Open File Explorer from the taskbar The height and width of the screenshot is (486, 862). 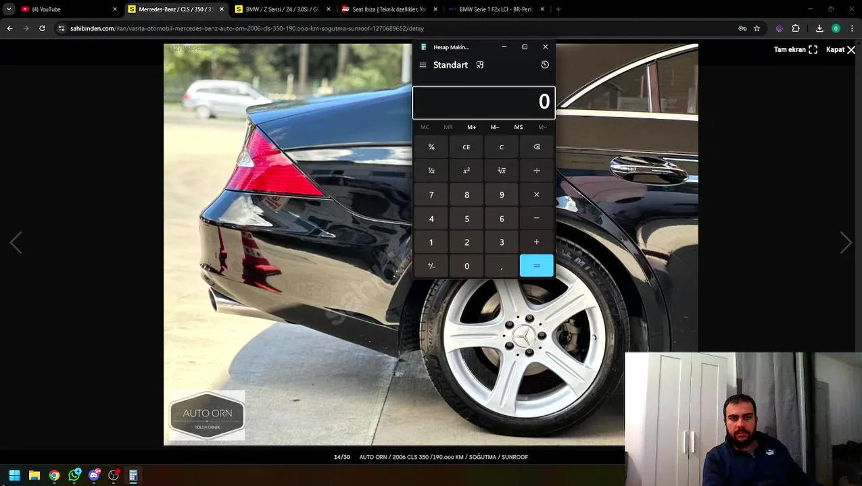click(x=34, y=475)
